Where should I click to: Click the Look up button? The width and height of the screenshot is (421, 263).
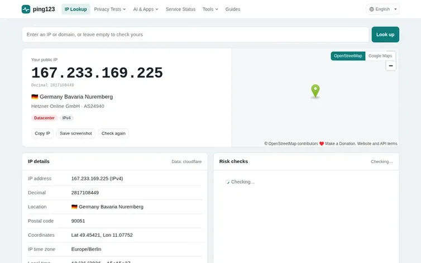(385, 35)
